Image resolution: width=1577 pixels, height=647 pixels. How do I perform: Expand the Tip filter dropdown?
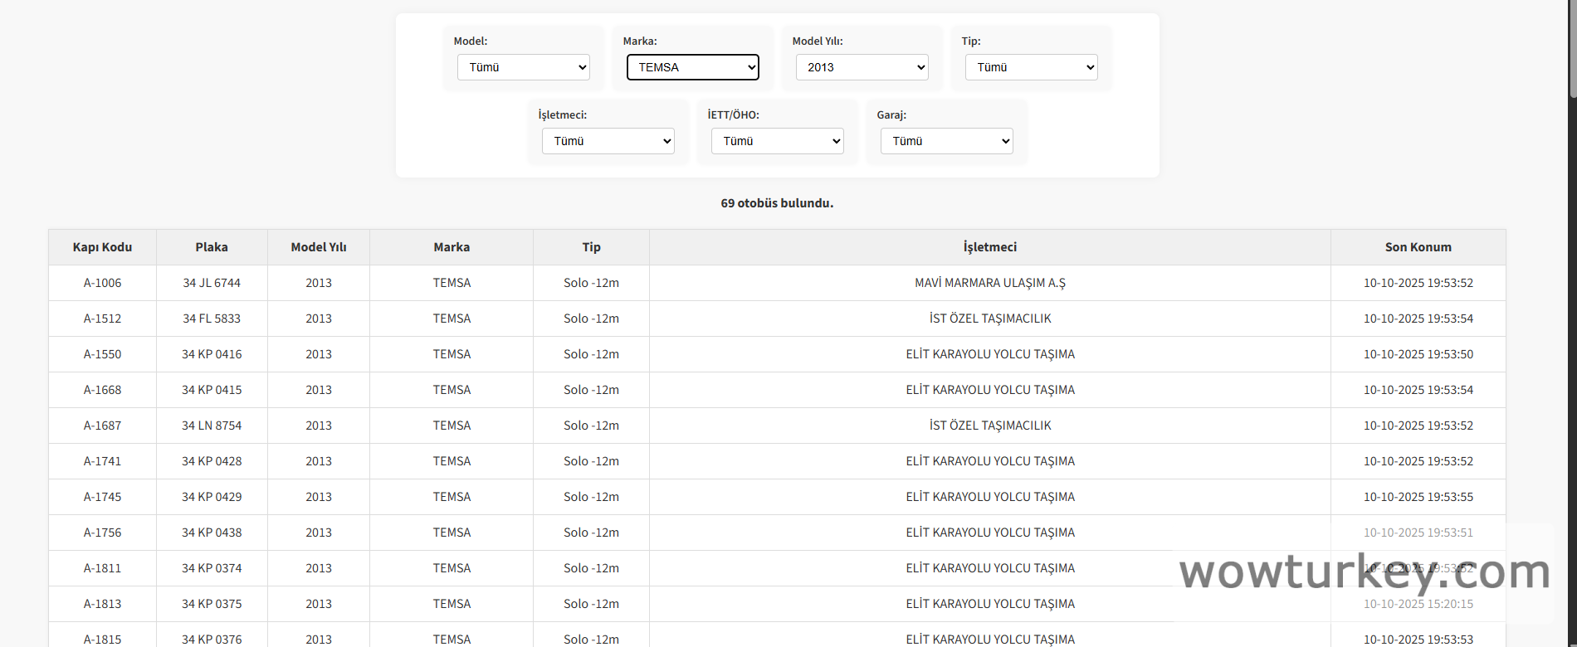[1031, 67]
